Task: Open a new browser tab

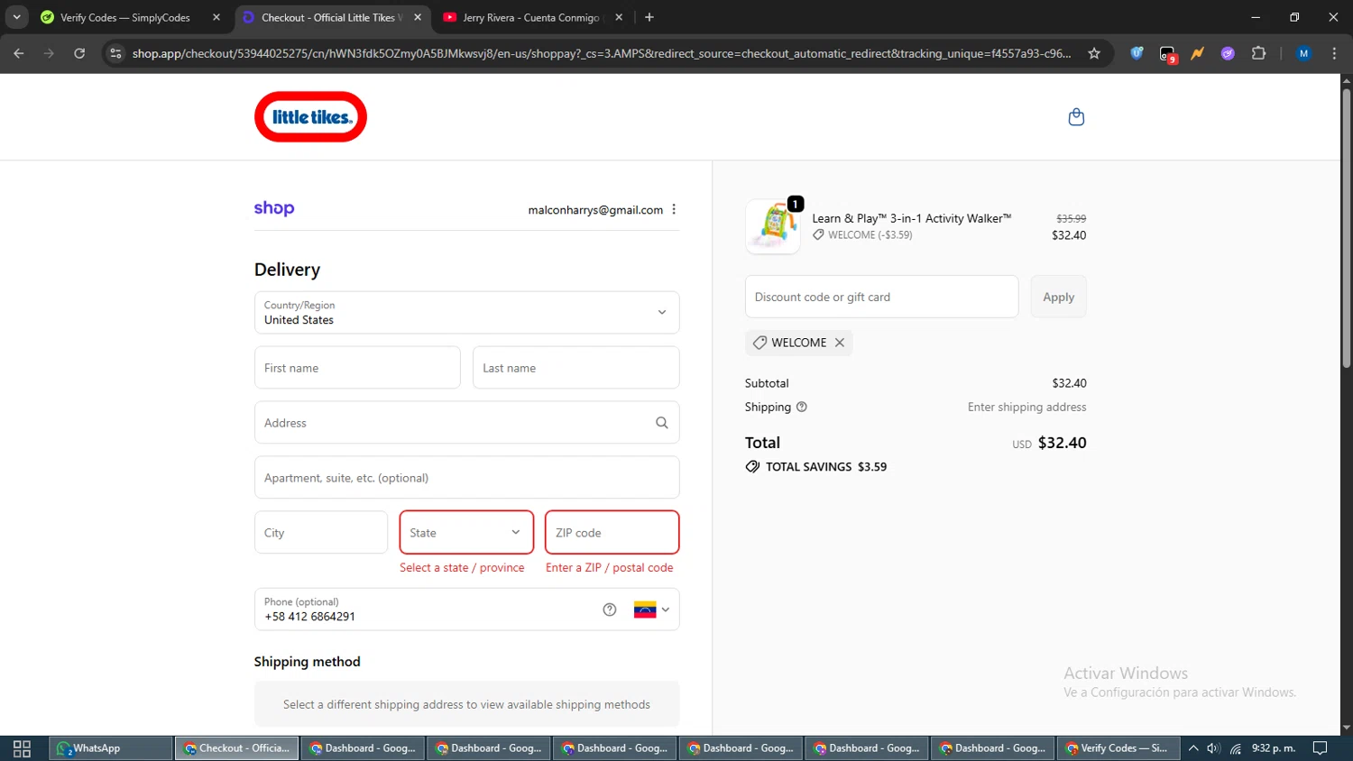Action: coord(649,17)
